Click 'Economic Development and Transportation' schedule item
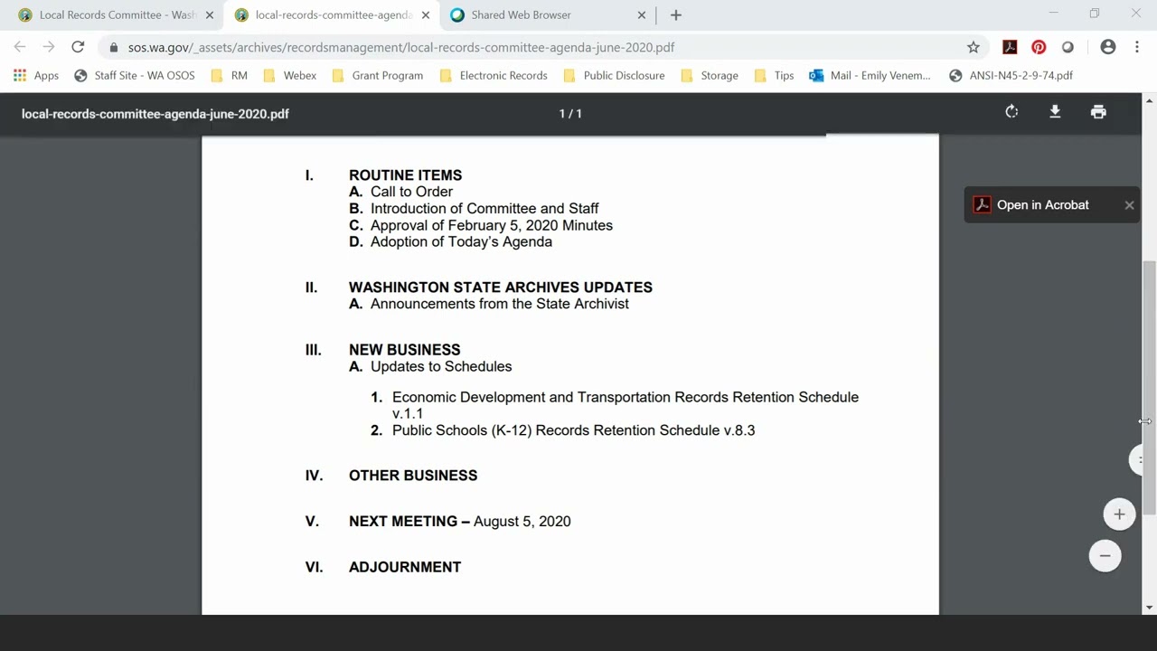This screenshot has width=1157, height=651. coord(626,405)
